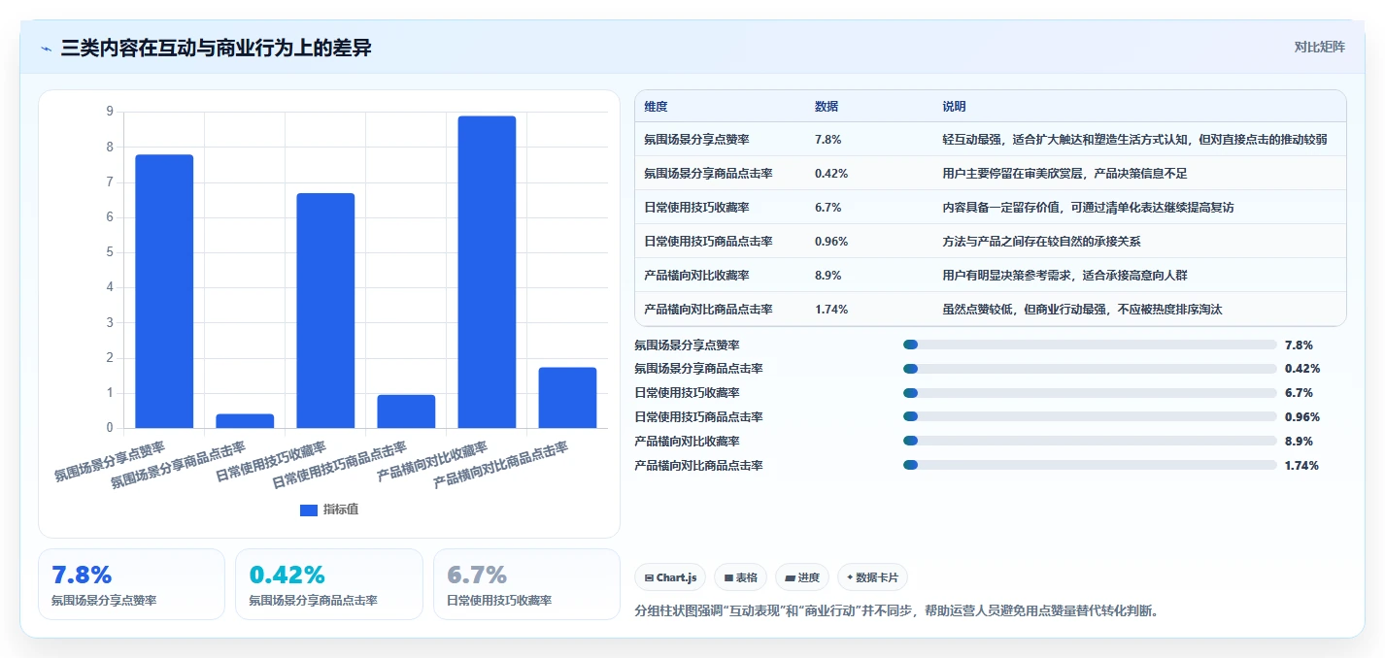This screenshot has height=658, width=1385.
Task: Click the 对比矩阵 label in the header
Action: coord(1320,47)
